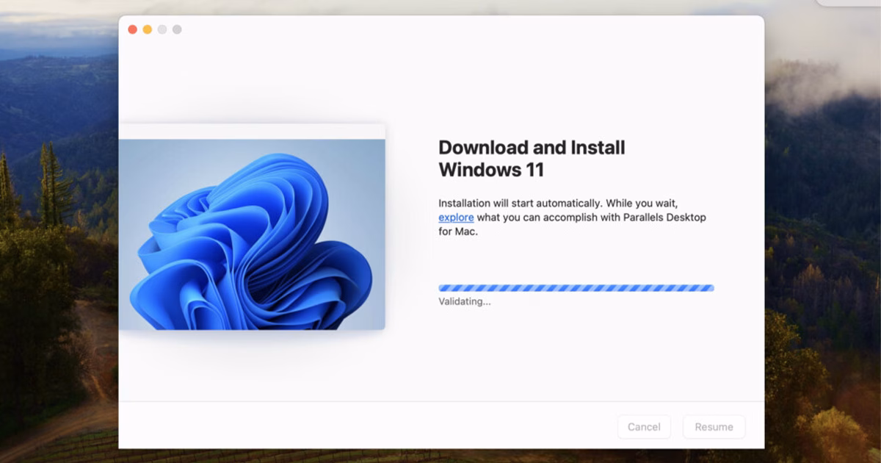Minimize the installer with the yellow button
Screen dimensions: 881x463
pos(147,29)
